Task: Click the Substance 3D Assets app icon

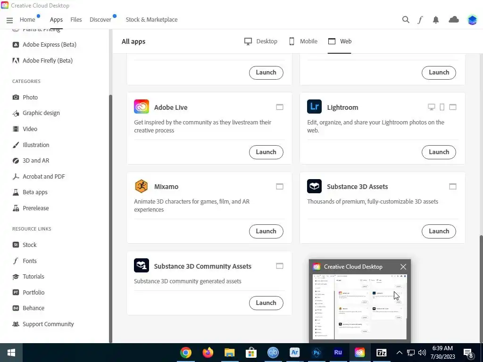Action: click(314, 186)
